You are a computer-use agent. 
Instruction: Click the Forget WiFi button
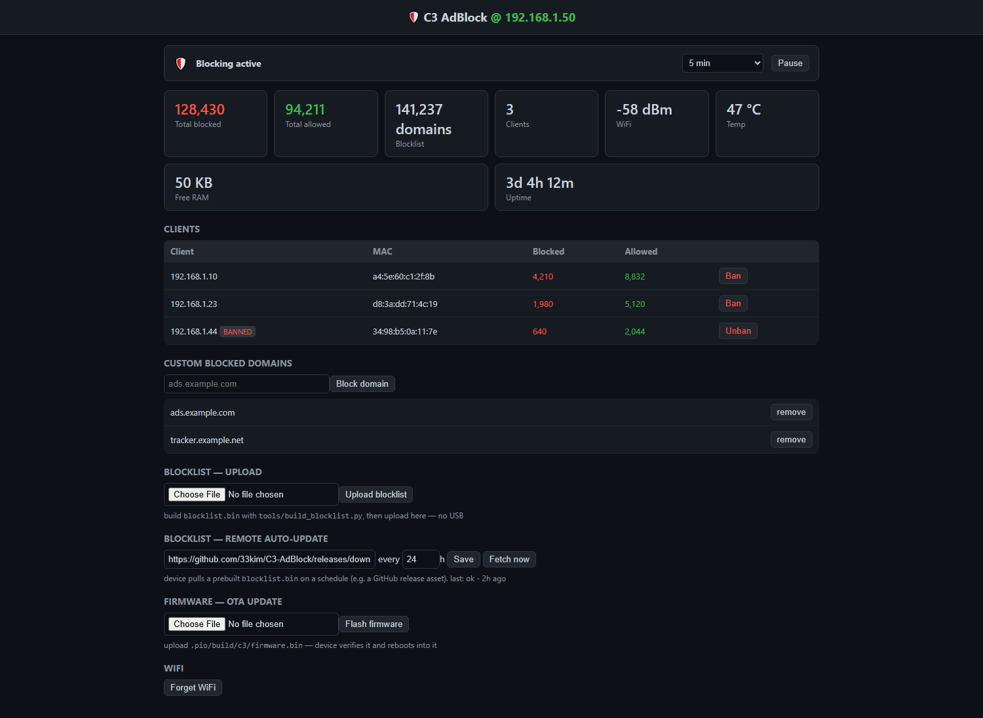(x=193, y=688)
